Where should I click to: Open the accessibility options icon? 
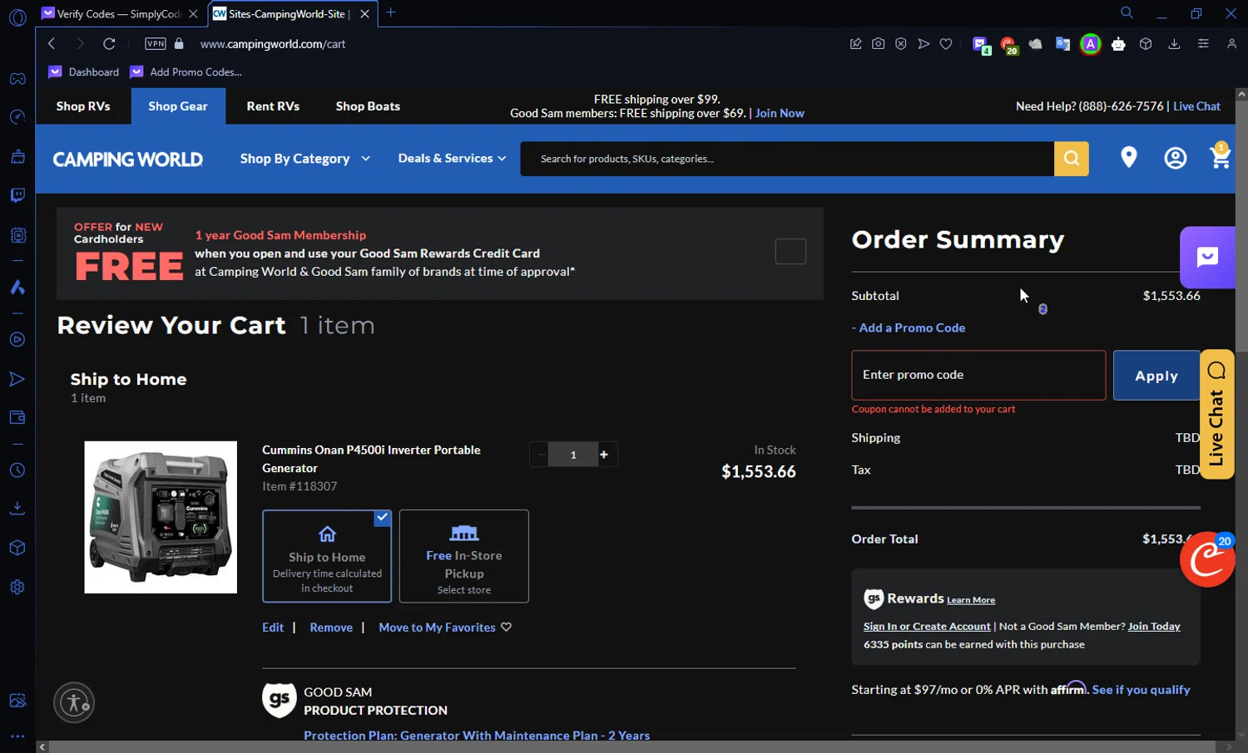pos(74,702)
